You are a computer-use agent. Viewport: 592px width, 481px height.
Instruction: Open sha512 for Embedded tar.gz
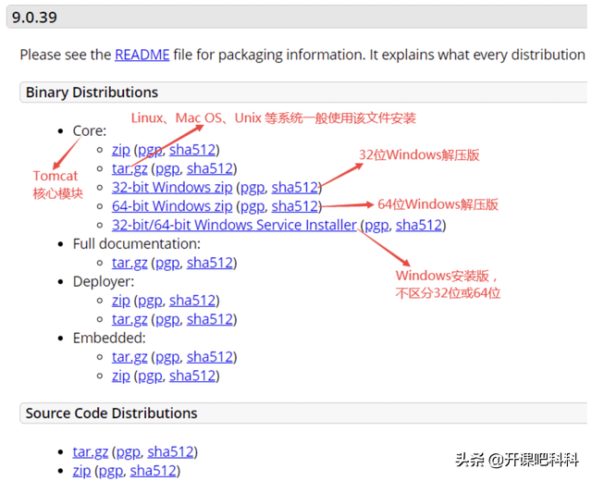coord(210,357)
